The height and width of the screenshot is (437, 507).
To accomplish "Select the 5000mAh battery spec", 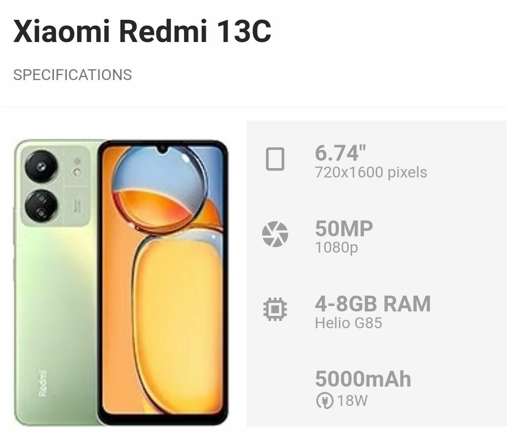I will (363, 379).
